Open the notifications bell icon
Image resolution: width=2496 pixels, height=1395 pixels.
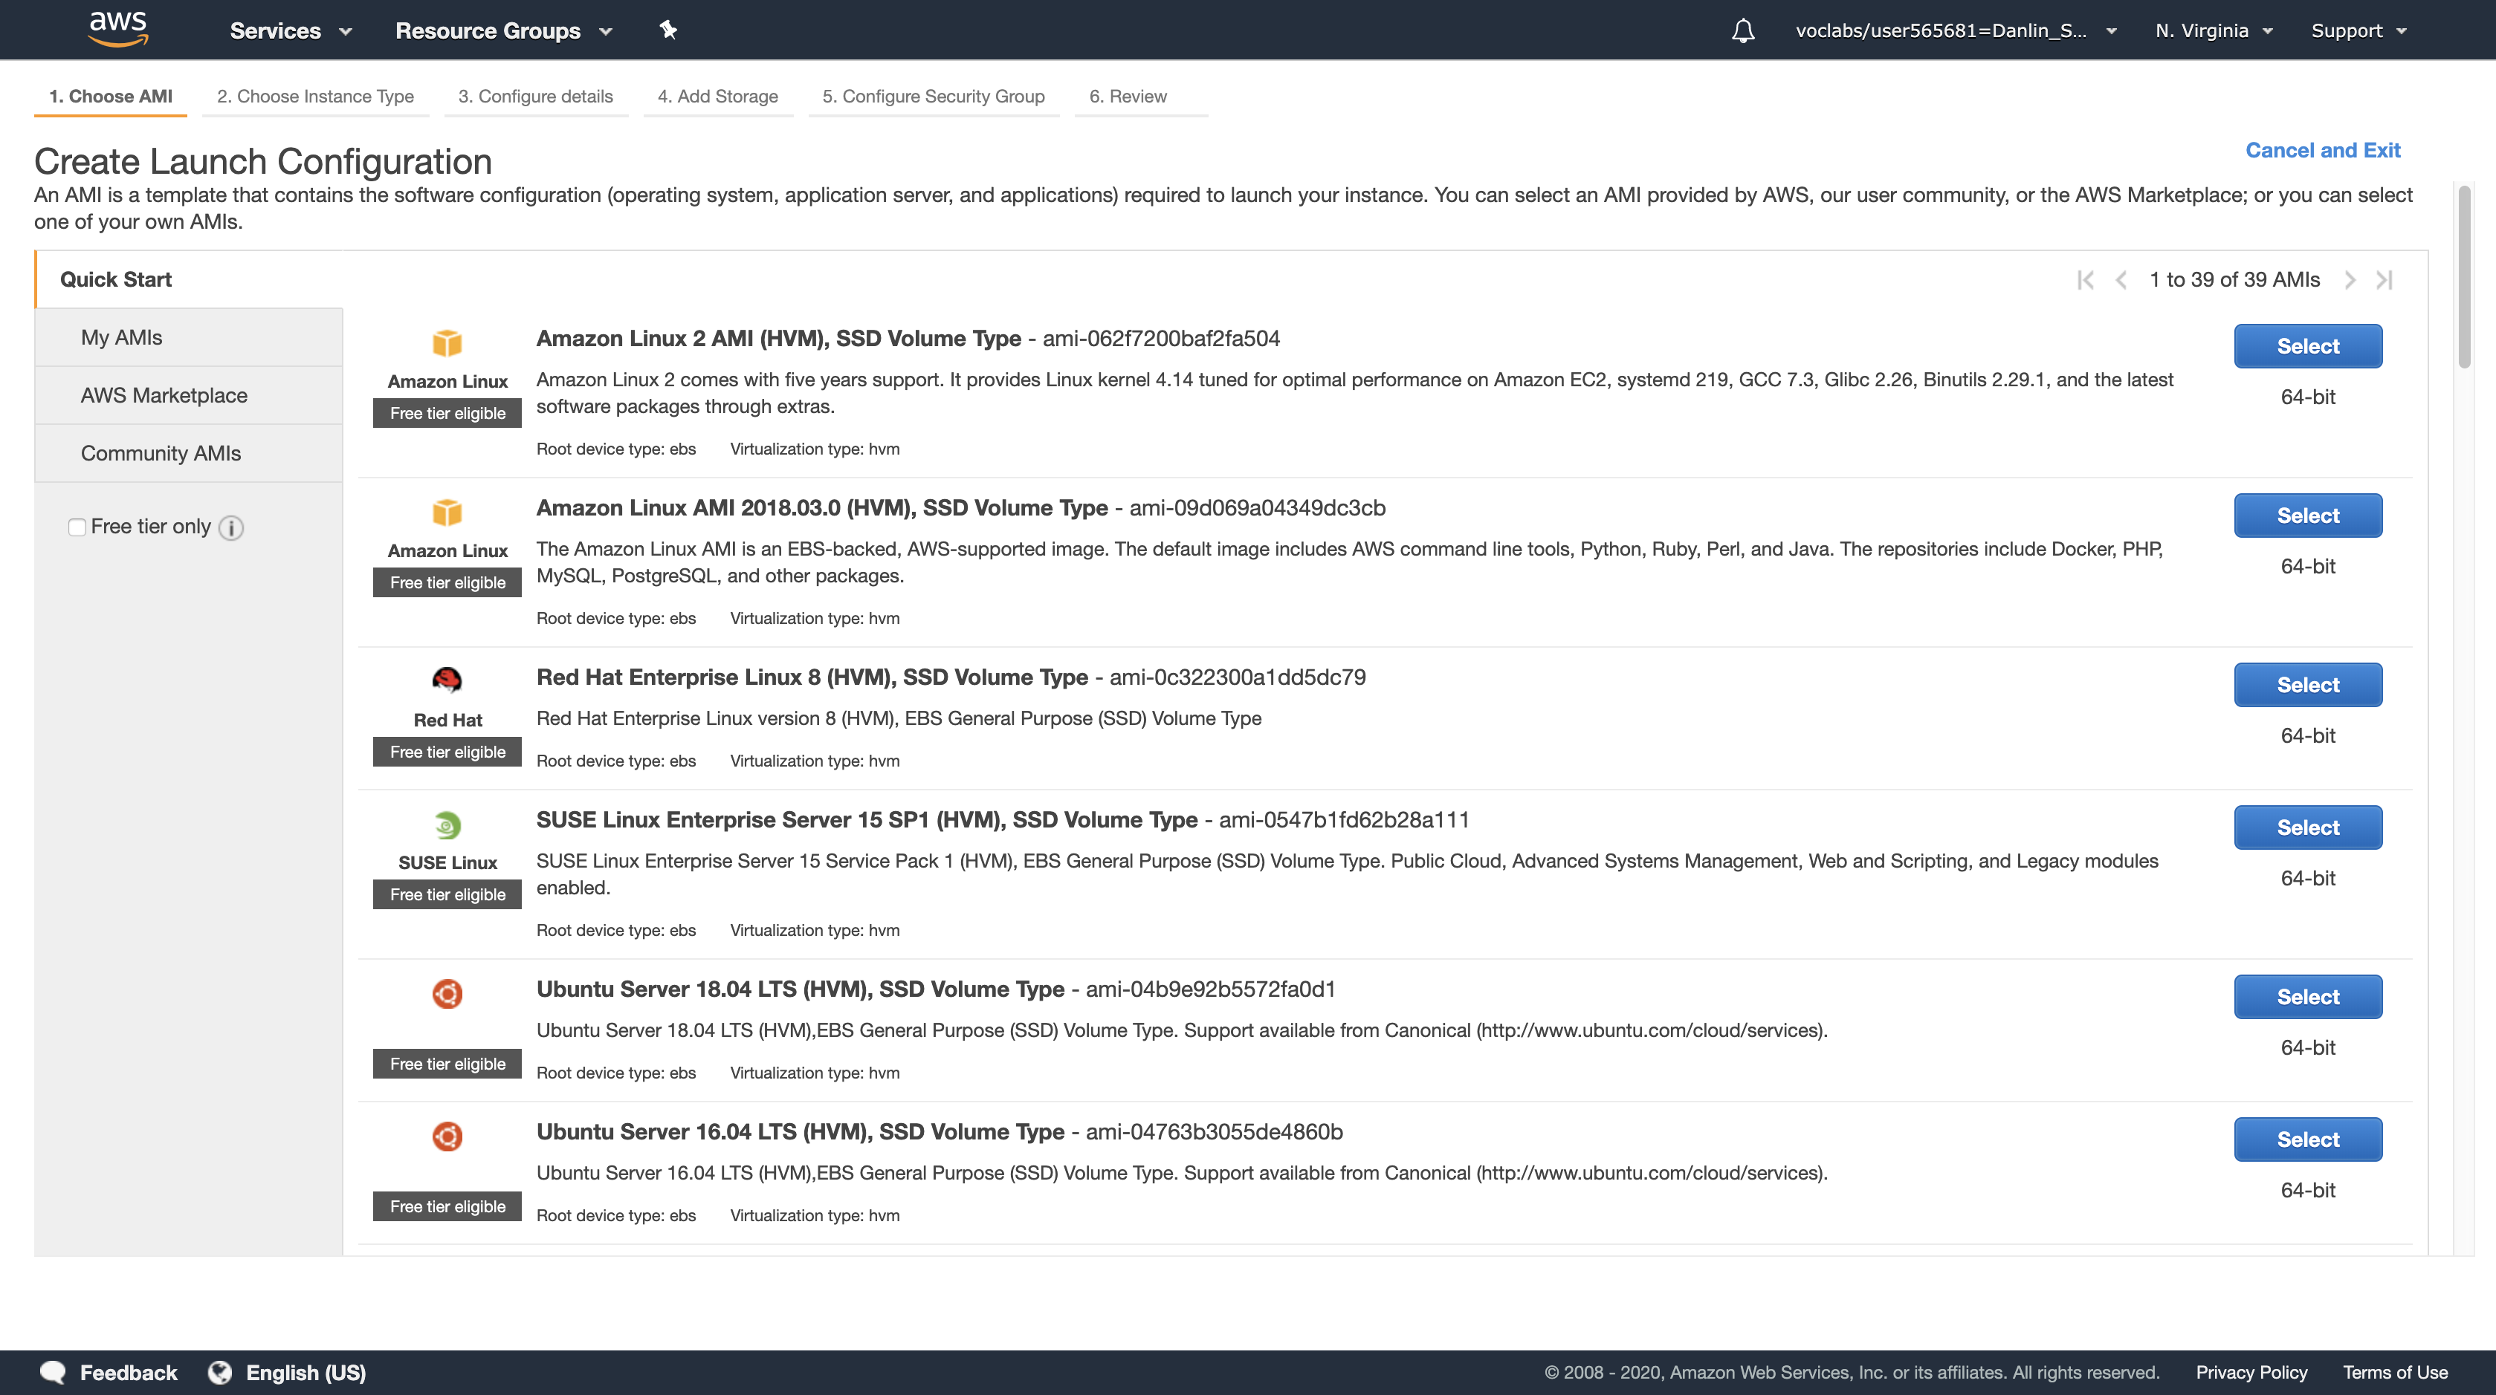(x=1743, y=31)
